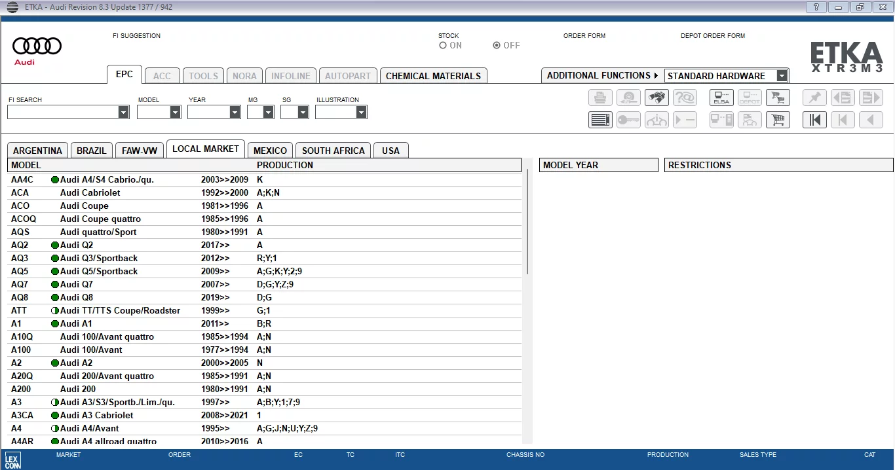Click ADDITIONAL FUNCTIONS button
Screen dimensions: 895x470
[x=602, y=76]
